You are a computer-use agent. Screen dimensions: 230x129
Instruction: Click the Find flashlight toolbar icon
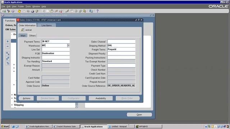[9, 11]
